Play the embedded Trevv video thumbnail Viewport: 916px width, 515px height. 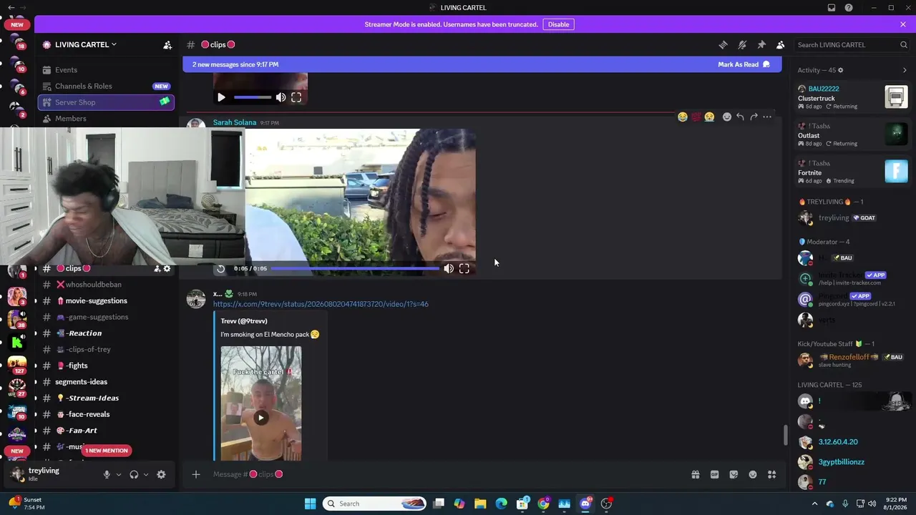[260, 418]
